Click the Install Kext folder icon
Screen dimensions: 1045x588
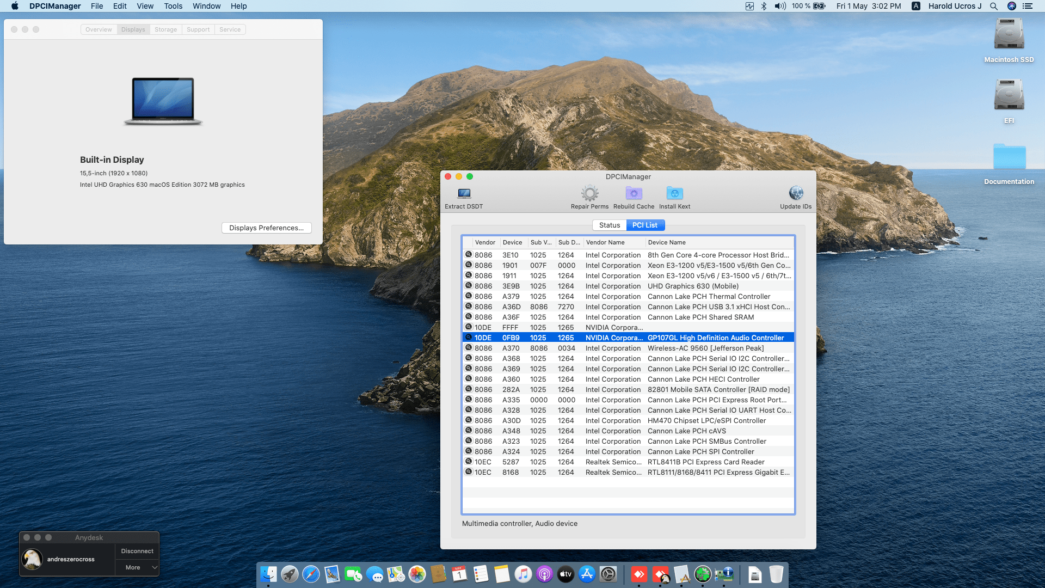click(674, 193)
